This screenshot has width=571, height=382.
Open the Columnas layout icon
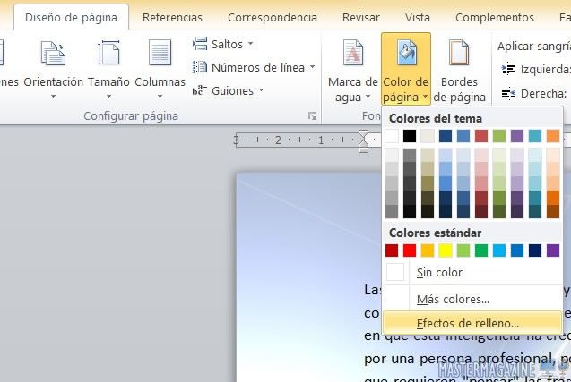160,54
